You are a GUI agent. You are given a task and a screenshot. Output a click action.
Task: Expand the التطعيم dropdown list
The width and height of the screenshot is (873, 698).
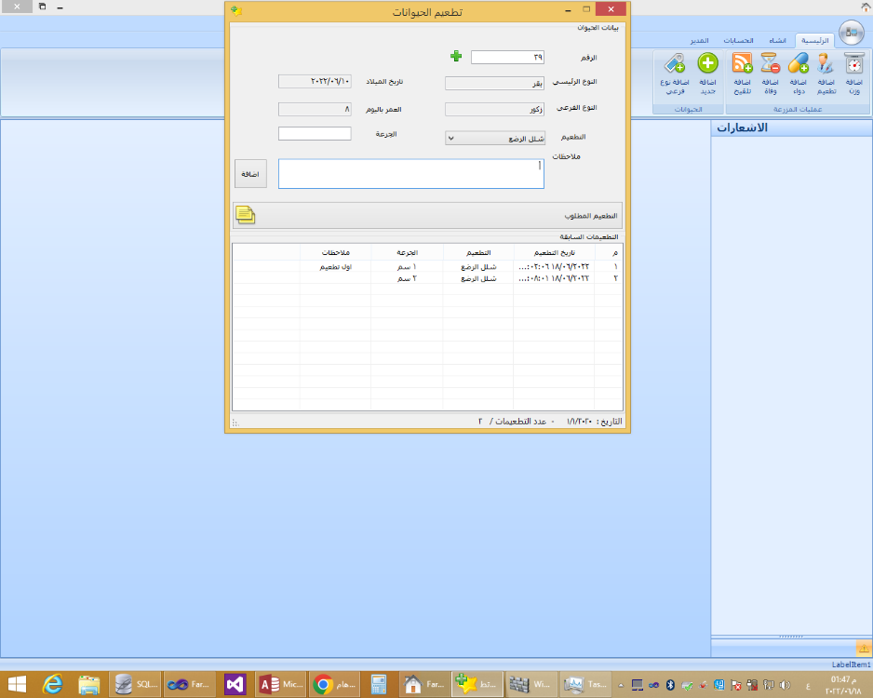coord(450,138)
